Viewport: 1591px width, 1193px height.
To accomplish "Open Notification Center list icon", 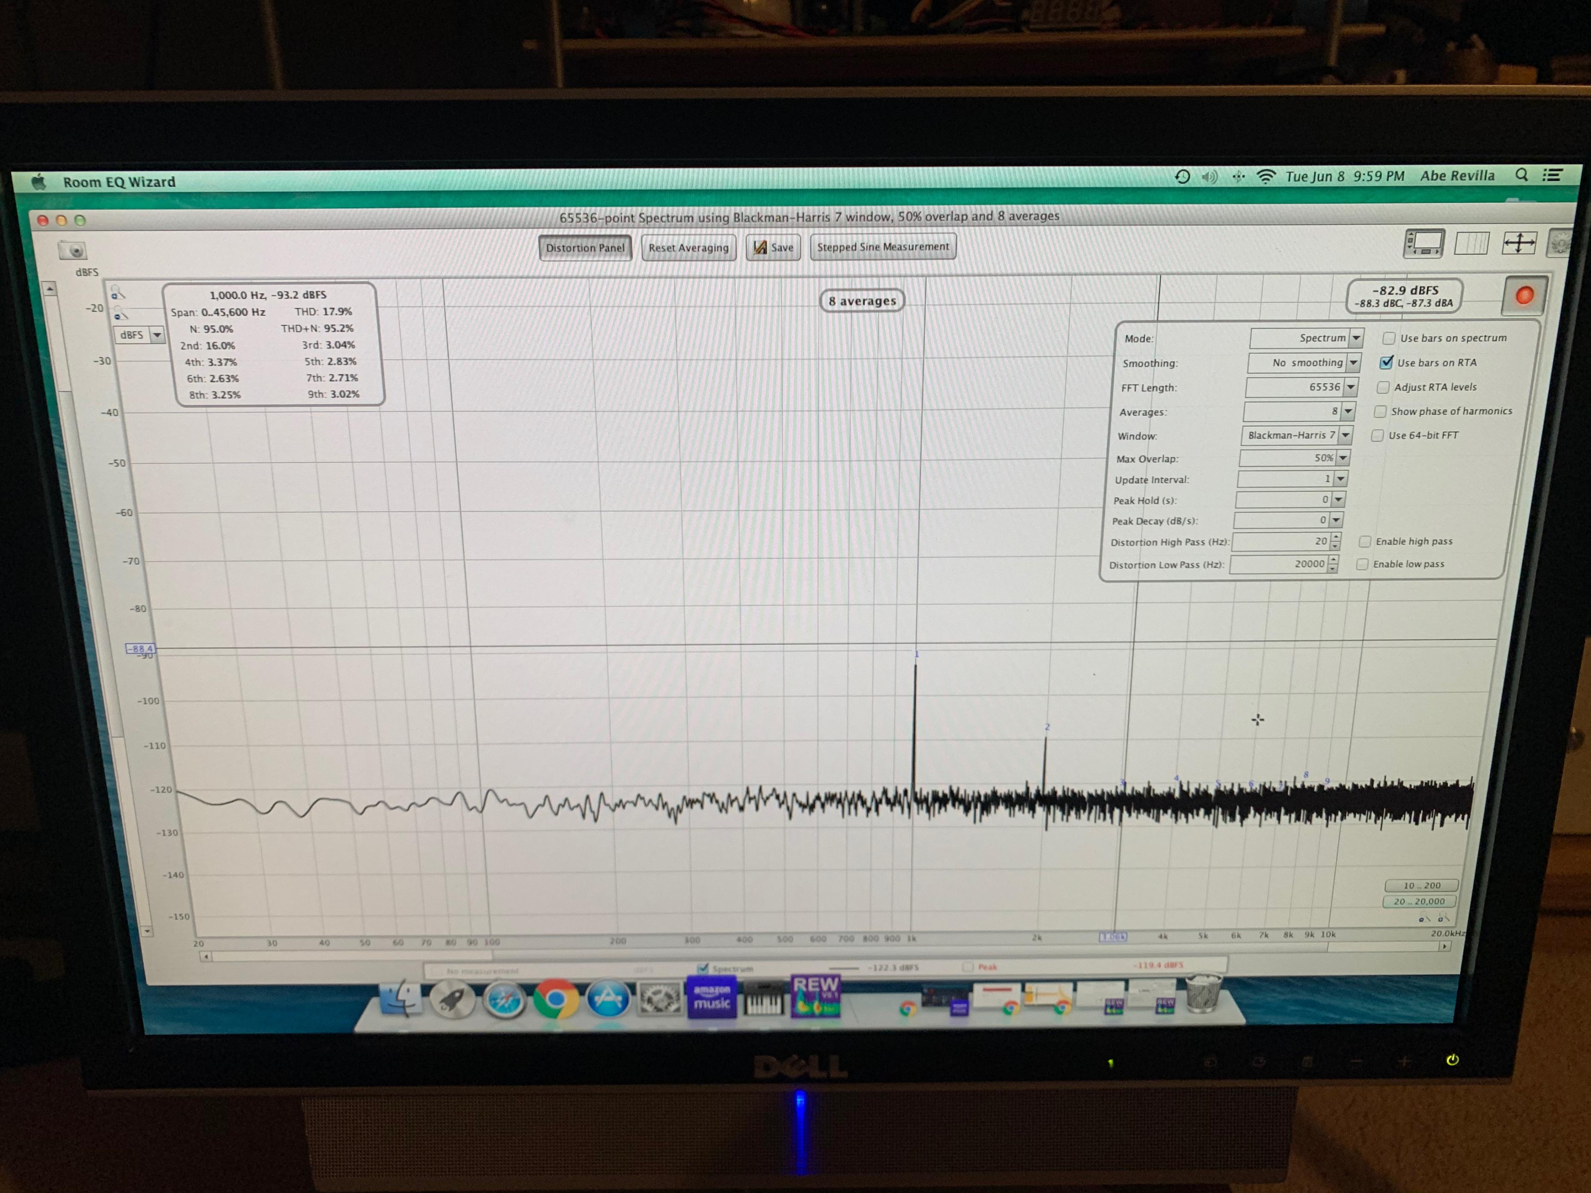I will pos(1552,175).
